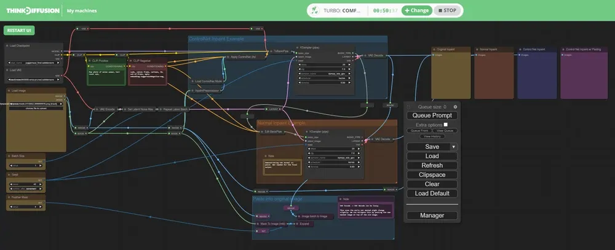Click the VAE output dot on Load VAE
The width and height of the screenshot is (615, 250).
62,76
